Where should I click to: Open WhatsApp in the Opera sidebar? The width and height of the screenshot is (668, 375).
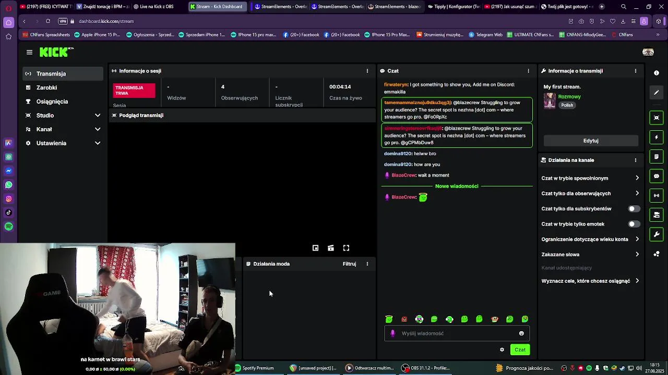[x=8, y=185]
